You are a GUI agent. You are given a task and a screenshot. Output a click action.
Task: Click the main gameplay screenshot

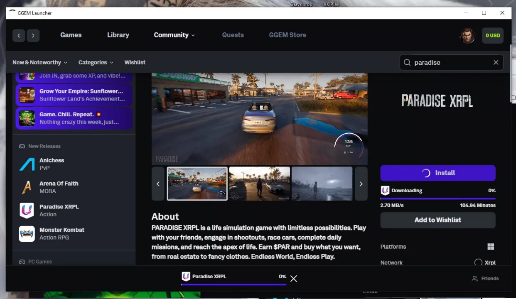(x=260, y=119)
